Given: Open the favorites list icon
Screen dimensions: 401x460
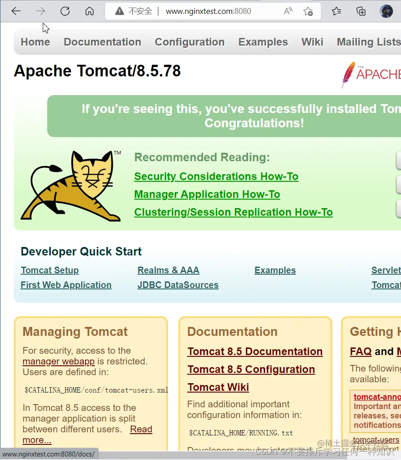Looking at the screenshot, I should [x=336, y=11].
